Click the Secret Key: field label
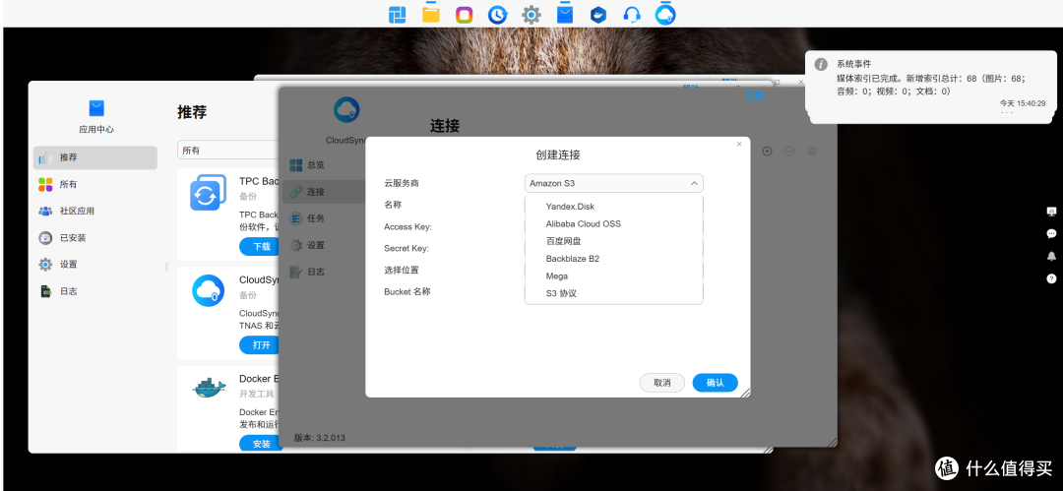1063x491 pixels. (x=406, y=248)
